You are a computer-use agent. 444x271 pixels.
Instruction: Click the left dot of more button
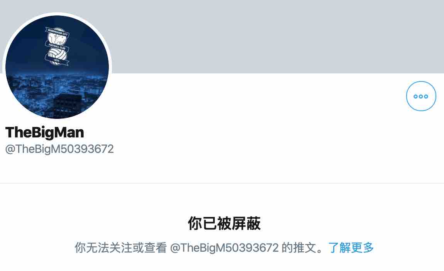click(416, 96)
